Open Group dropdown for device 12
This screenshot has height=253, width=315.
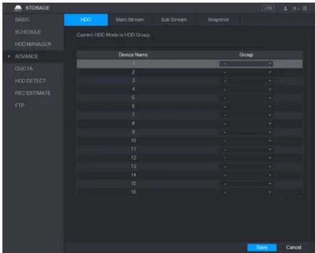point(246,158)
